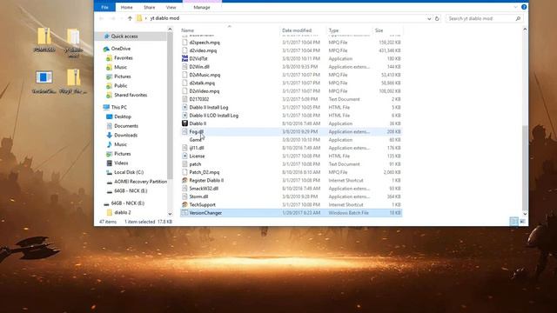Click the VersionChanger batch file icon
Viewport: 557px width, 313px height.
coord(185,213)
